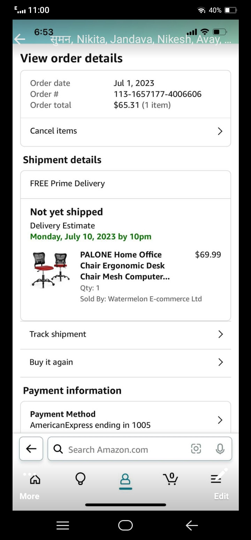Tap the camera lens search icon
251x540 pixels.
(196, 449)
